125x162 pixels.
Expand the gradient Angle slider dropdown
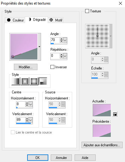pyautogui.click(x=65, y=40)
